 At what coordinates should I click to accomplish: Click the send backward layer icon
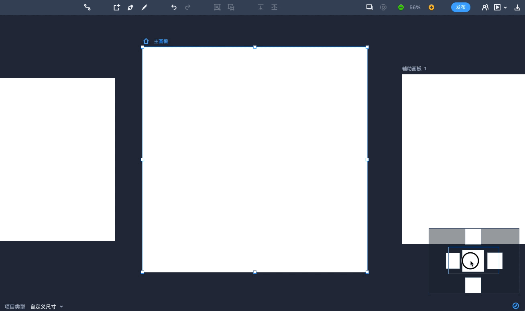(260, 7)
